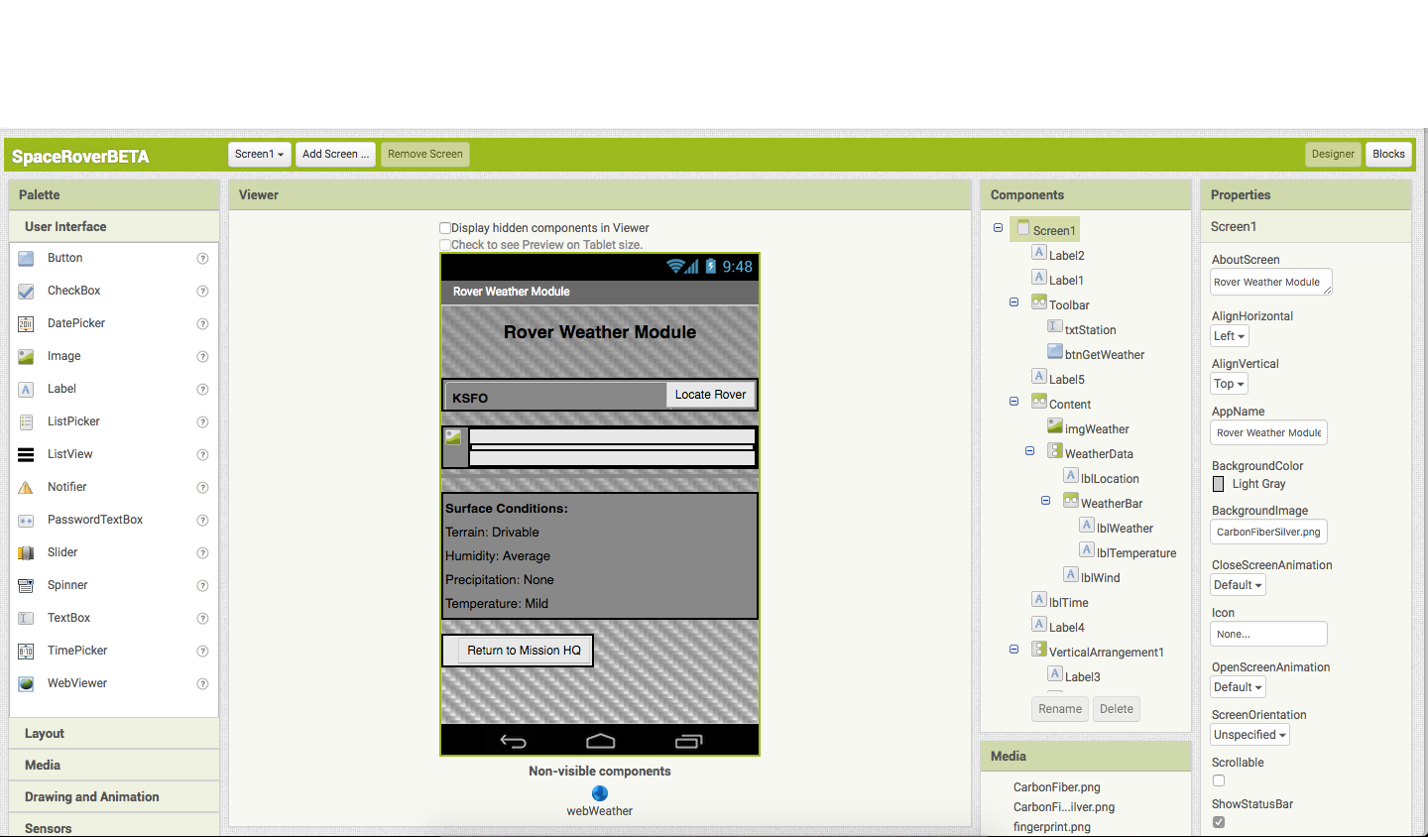1428x837 pixels.
Task: Collapse the WeatherData tree node
Action: tap(1029, 451)
